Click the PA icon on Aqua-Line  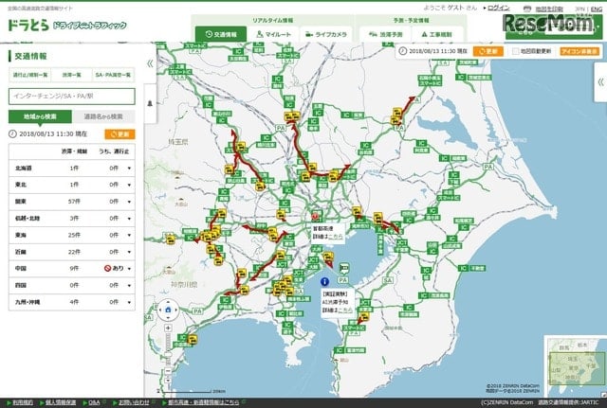pyautogui.click(x=343, y=279)
